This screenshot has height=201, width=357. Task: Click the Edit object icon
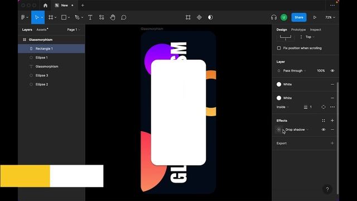pyautogui.click(x=188, y=17)
